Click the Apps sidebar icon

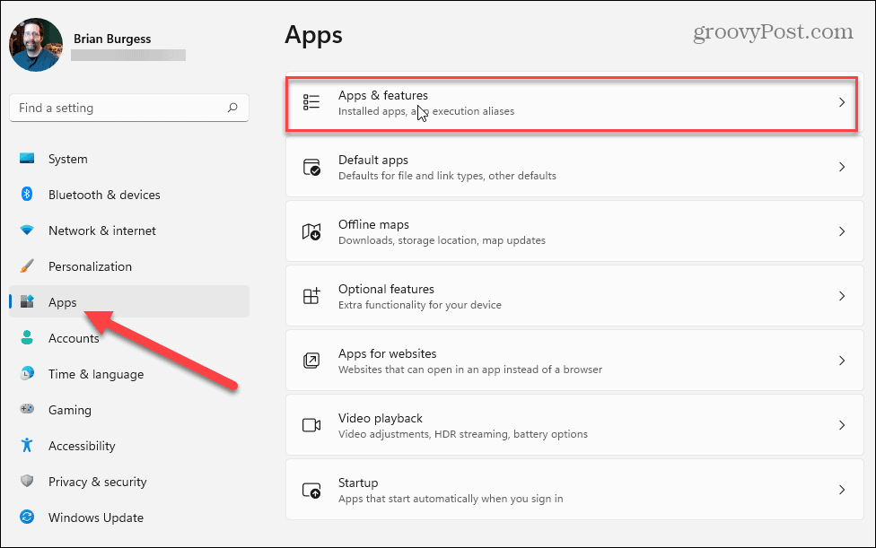click(27, 302)
